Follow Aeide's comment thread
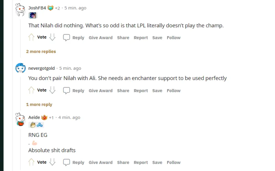The image size is (275, 171). pyautogui.click(x=174, y=162)
